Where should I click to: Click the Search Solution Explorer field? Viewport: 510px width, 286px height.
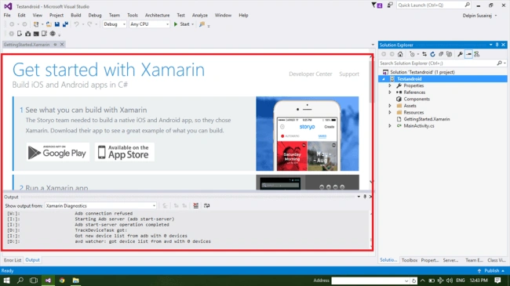point(443,63)
